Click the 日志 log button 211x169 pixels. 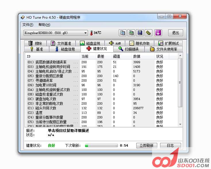coord(170,145)
